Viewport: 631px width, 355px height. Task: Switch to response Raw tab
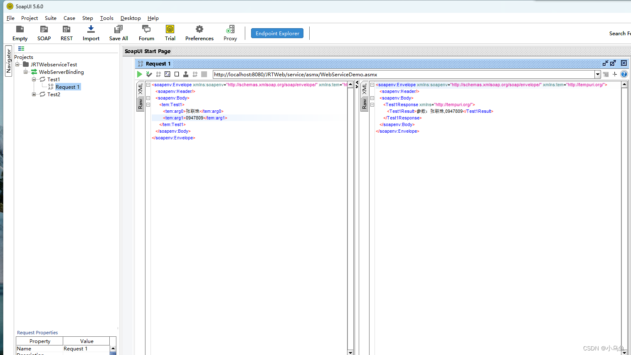(x=365, y=104)
